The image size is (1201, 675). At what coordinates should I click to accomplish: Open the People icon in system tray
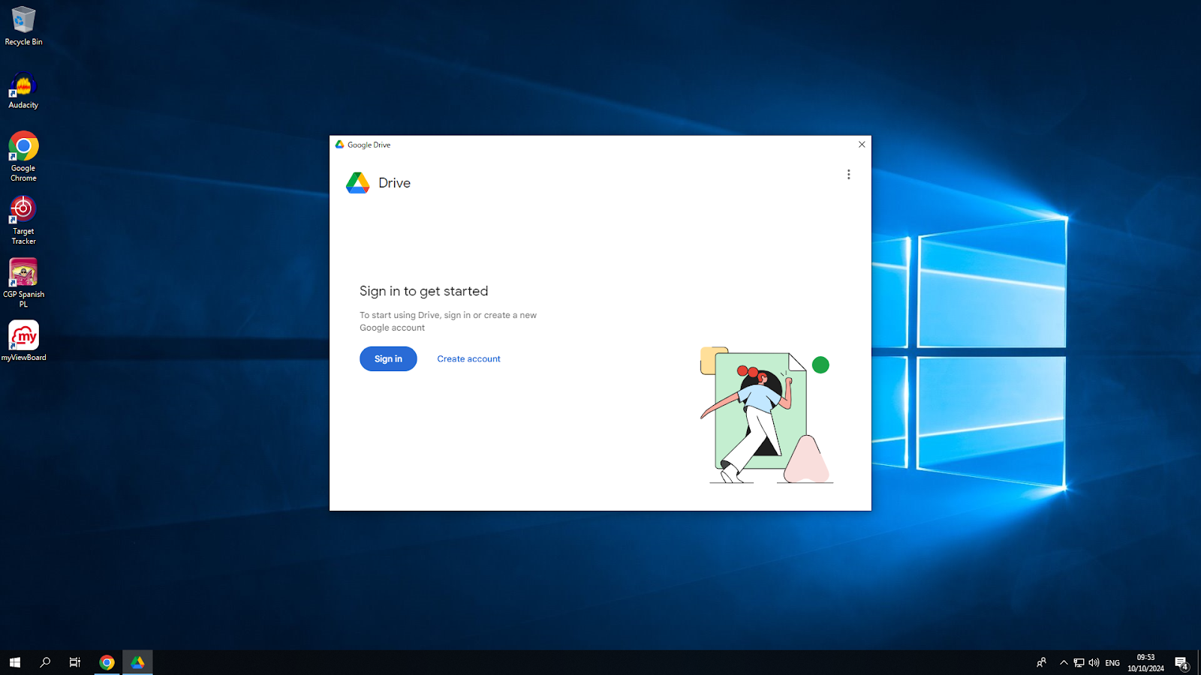click(x=1042, y=662)
